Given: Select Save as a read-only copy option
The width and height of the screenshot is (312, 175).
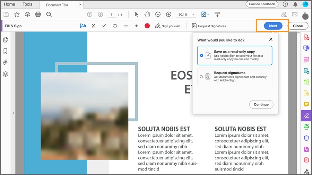Looking at the screenshot, I should (x=235, y=56).
